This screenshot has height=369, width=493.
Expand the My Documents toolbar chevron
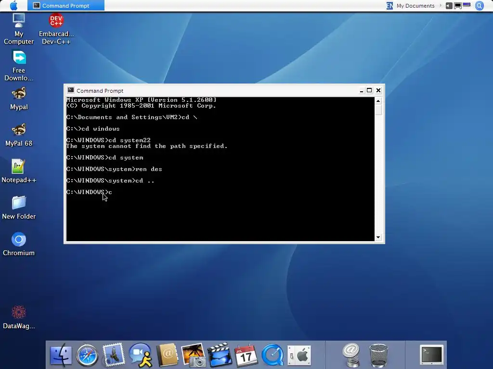pos(440,6)
